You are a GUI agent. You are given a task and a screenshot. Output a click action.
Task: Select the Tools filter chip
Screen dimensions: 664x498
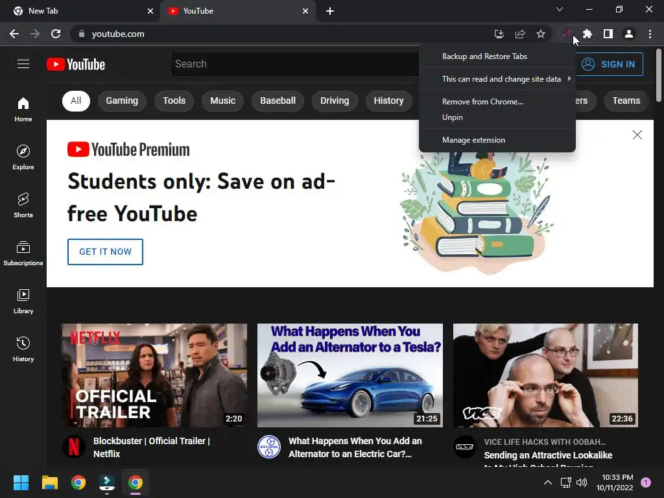point(174,101)
